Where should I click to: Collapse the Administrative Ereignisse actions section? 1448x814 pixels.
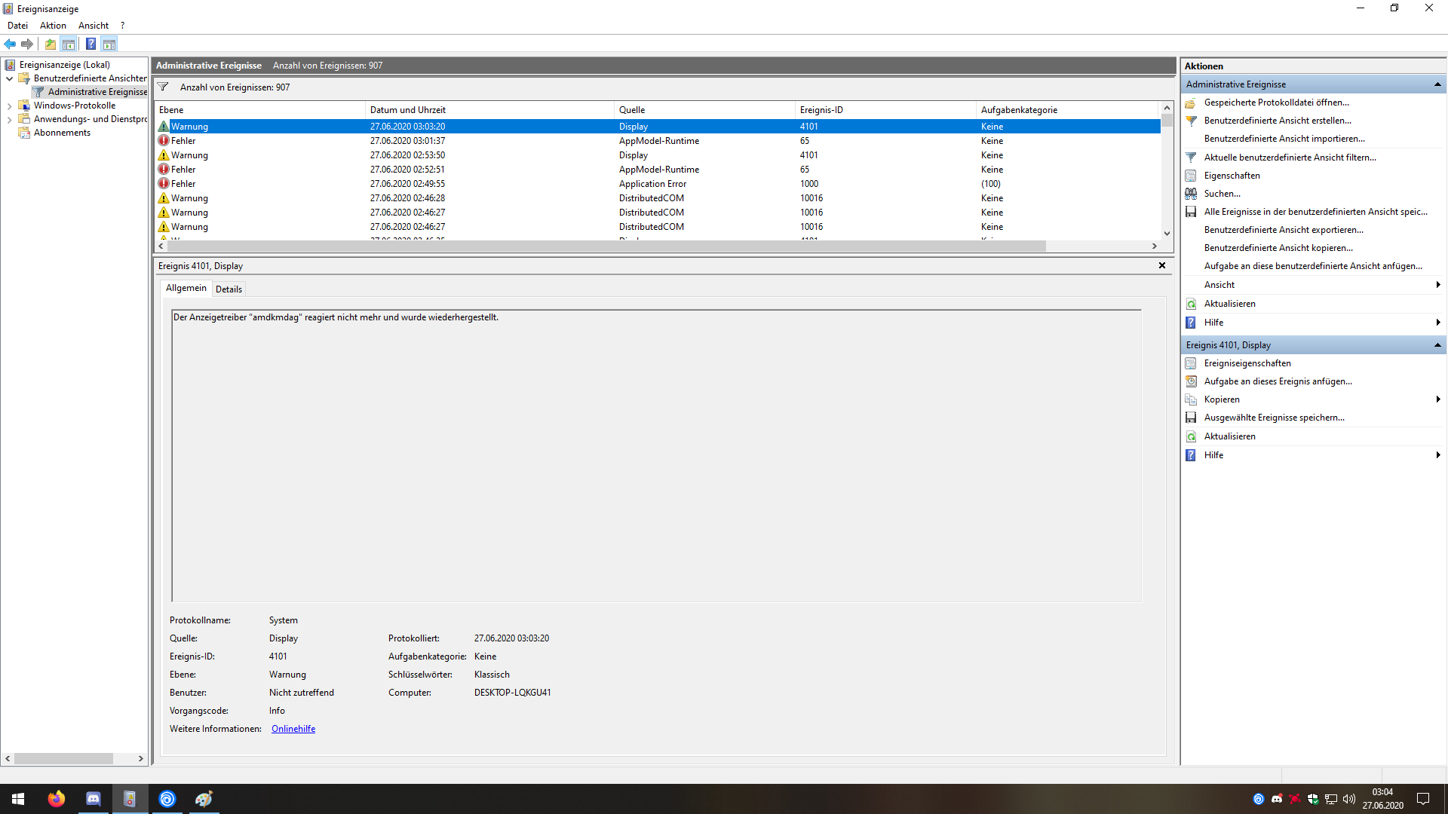pos(1437,84)
